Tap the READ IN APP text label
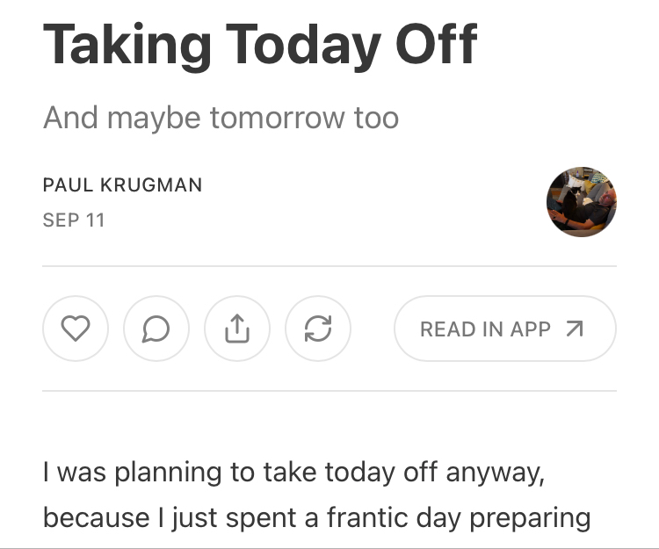 click(x=485, y=329)
